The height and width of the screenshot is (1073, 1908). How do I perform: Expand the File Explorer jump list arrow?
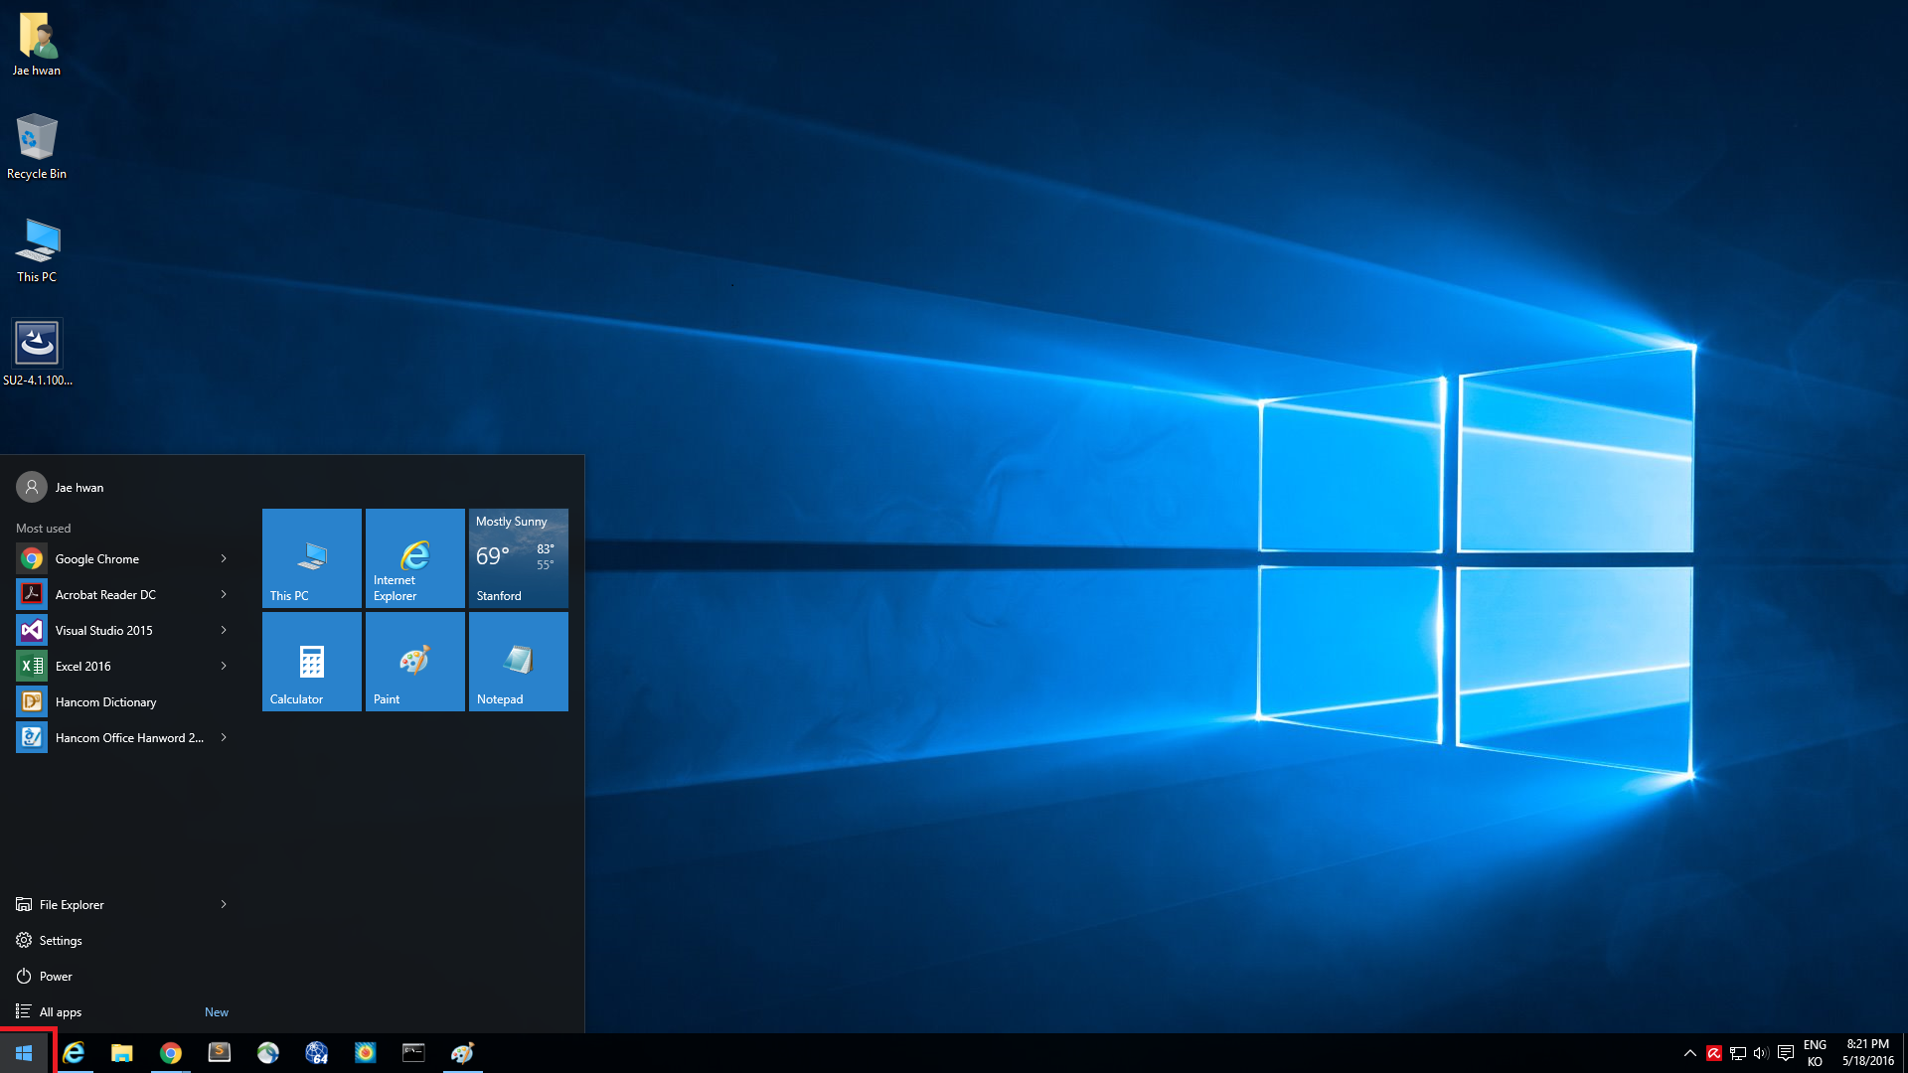224,904
